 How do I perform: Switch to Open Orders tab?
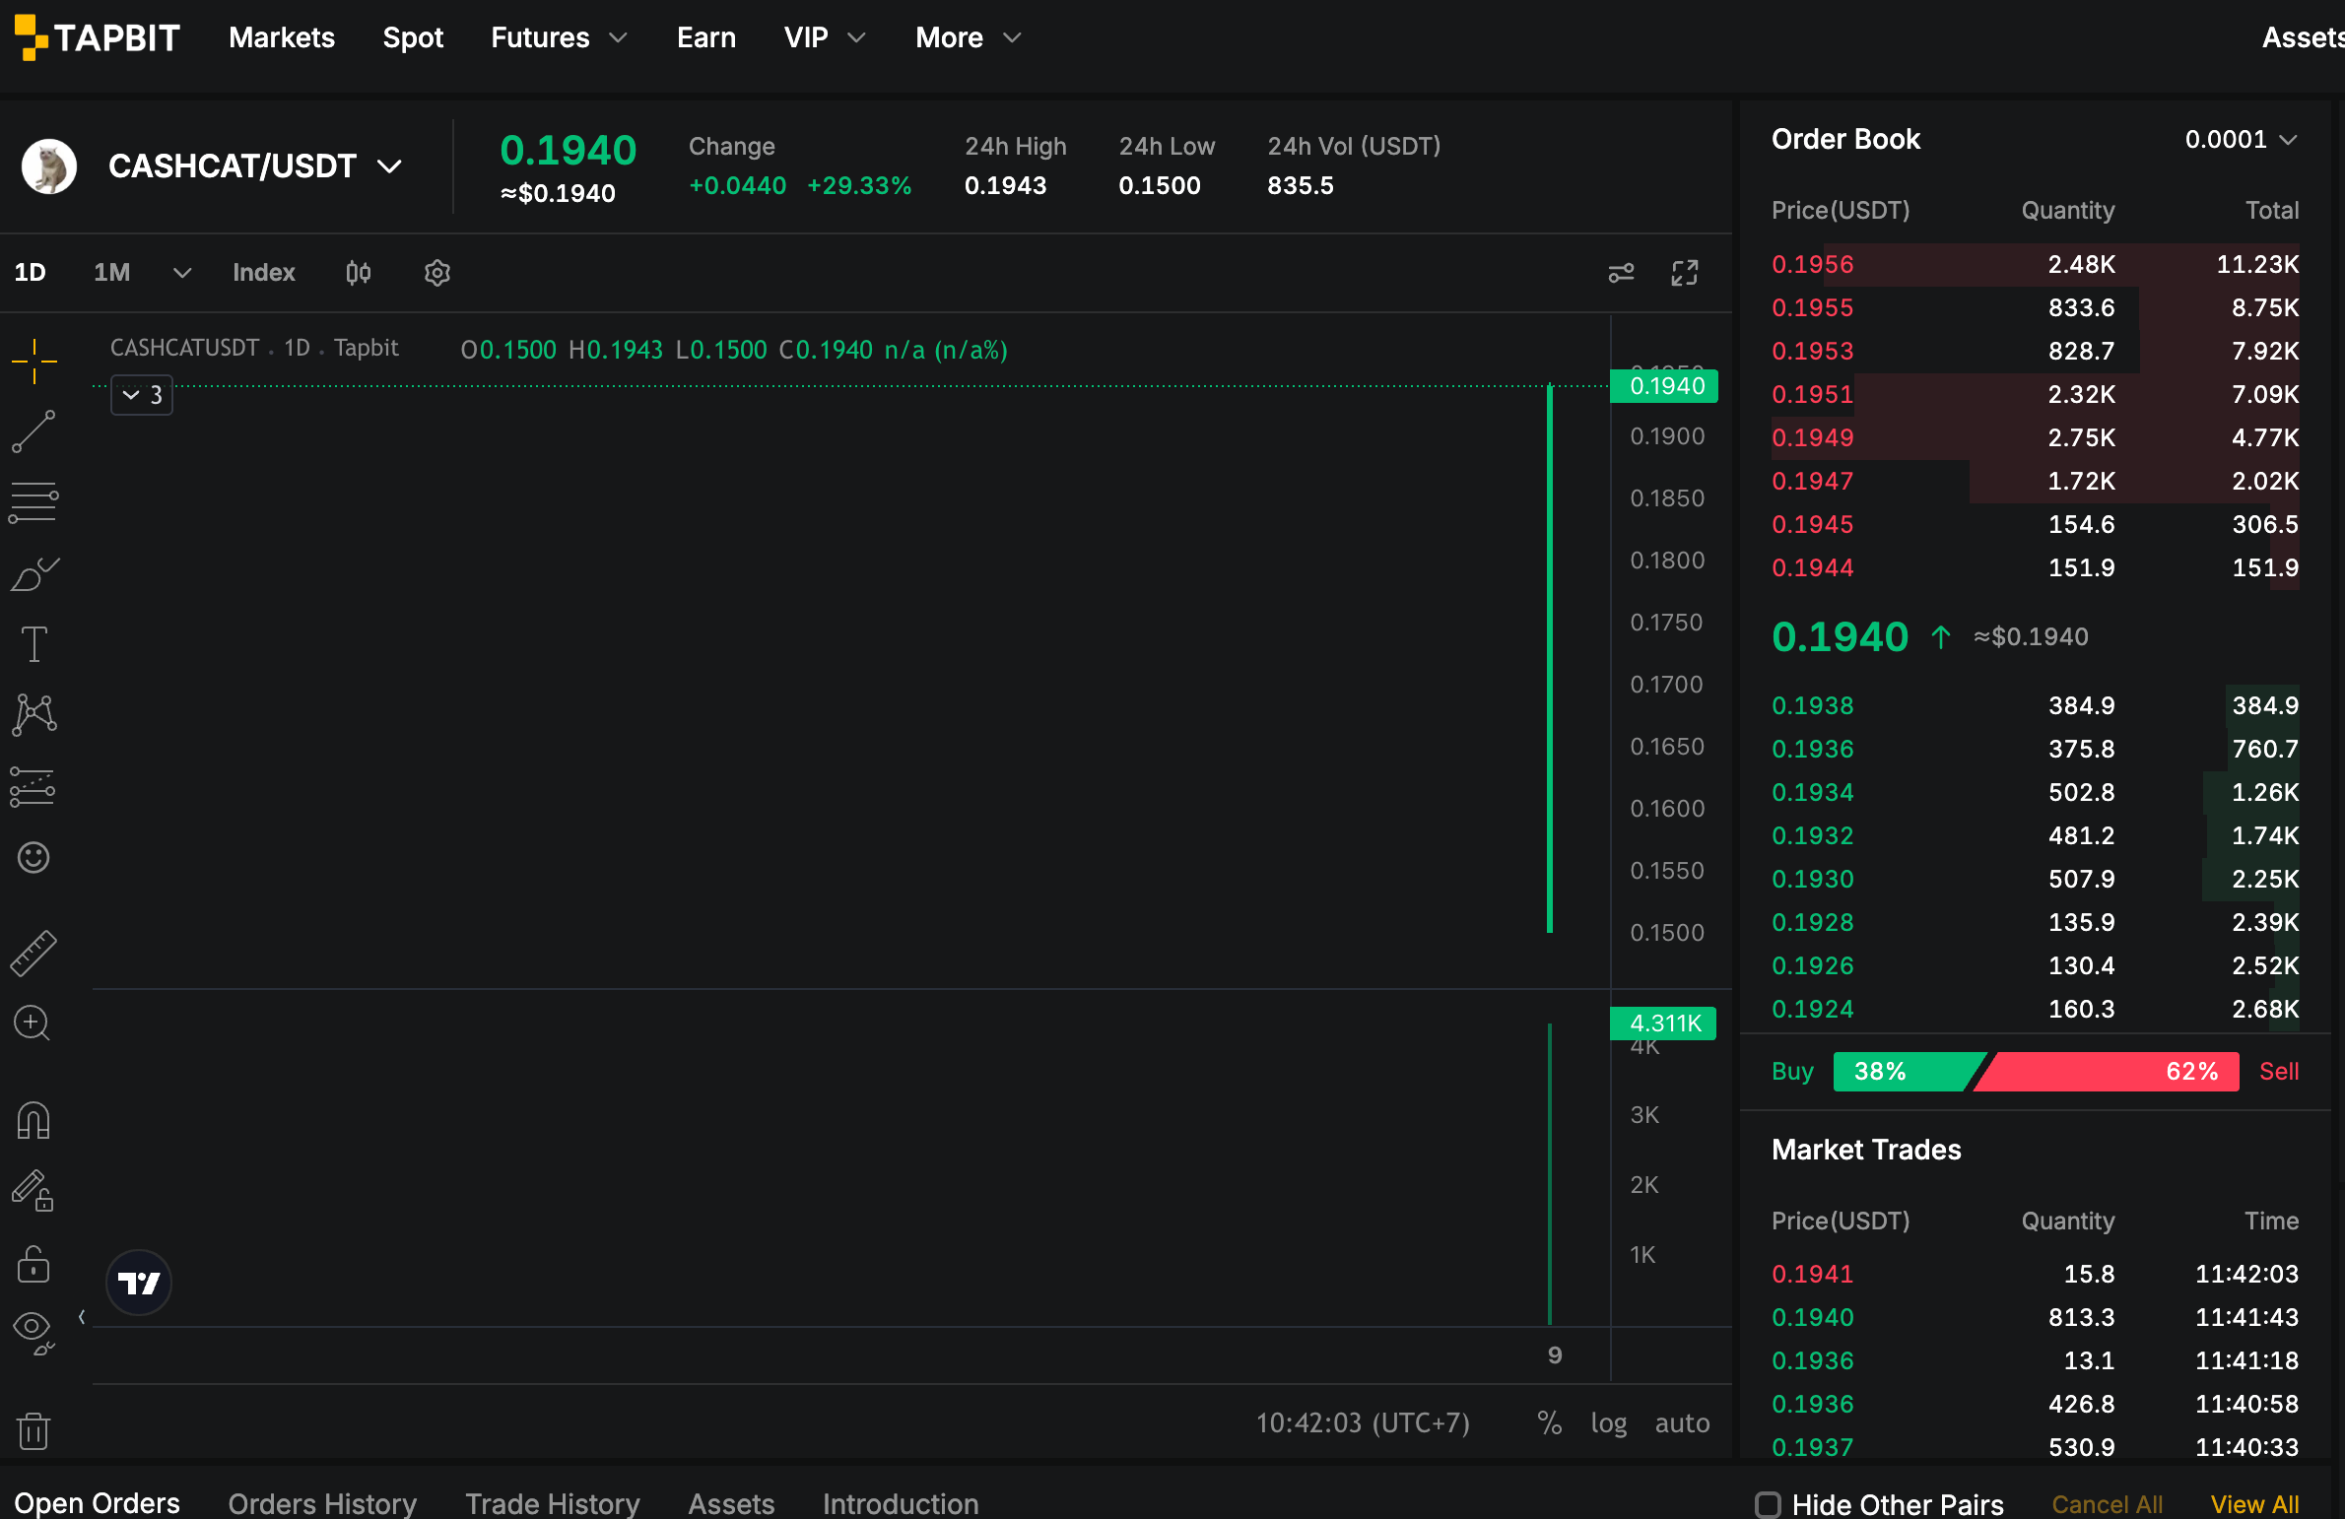(x=97, y=1503)
